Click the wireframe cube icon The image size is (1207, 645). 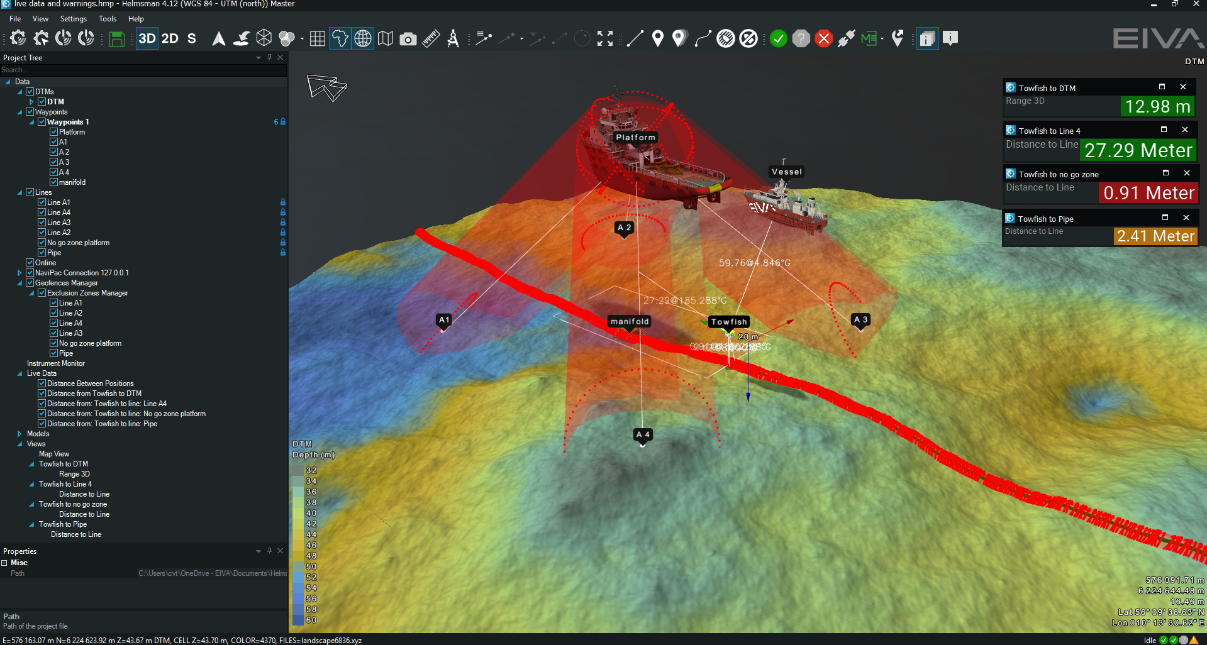click(264, 39)
